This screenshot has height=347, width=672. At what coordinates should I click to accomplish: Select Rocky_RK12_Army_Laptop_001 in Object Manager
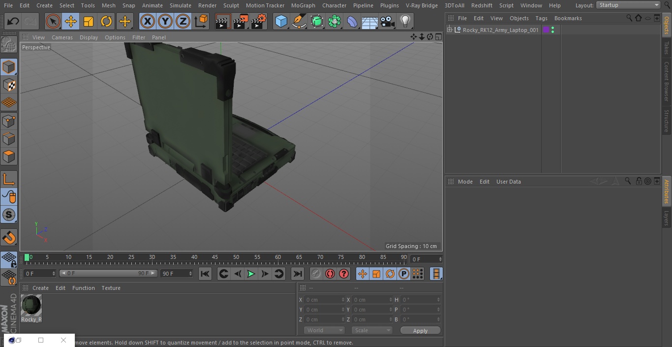tap(500, 30)
